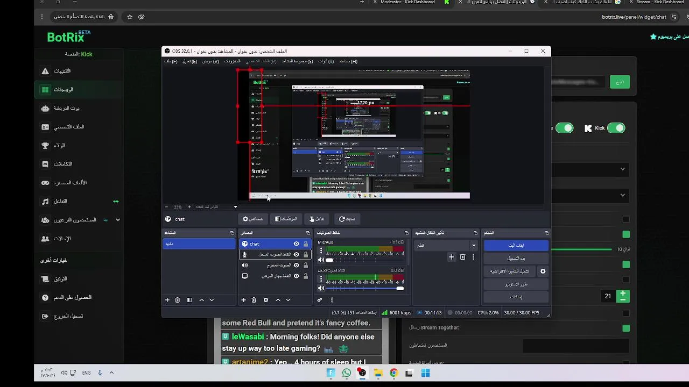Image resolution: width=689 pixels, height=387 pixels.
Task: Remove selected source with trash icon in sources panel
Action: click(x=254, y=300)
